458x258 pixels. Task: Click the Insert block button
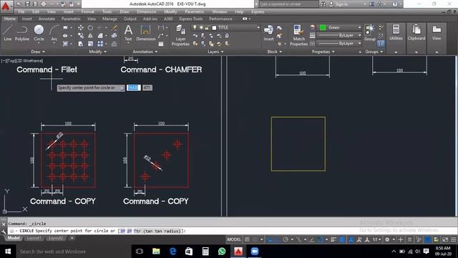268,32
